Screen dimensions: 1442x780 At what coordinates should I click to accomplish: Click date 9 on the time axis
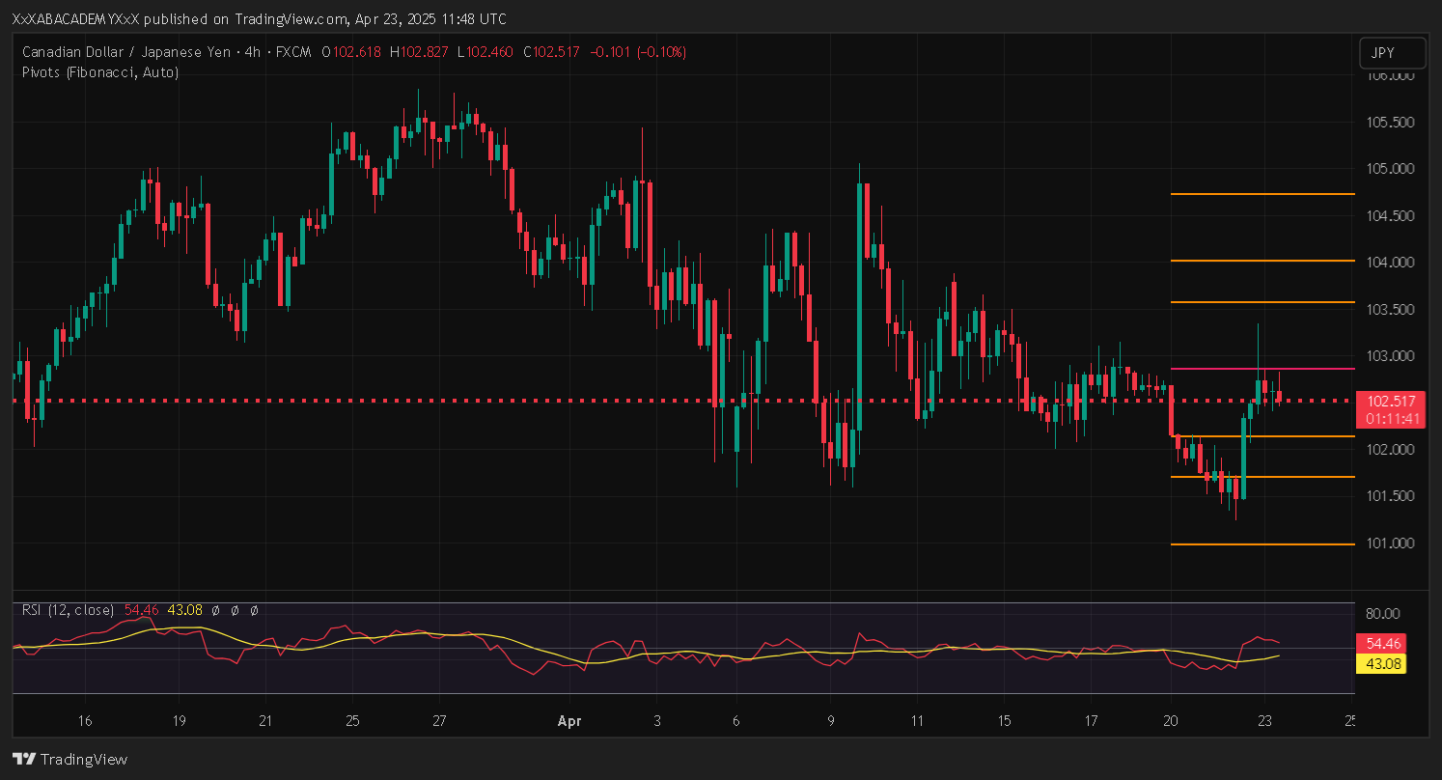(x=829, y=720)
